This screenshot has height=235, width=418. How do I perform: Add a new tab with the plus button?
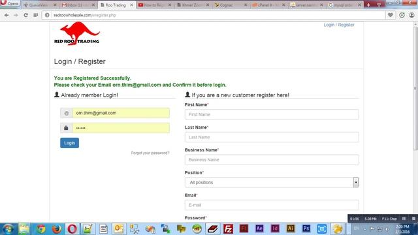[368, 5]
